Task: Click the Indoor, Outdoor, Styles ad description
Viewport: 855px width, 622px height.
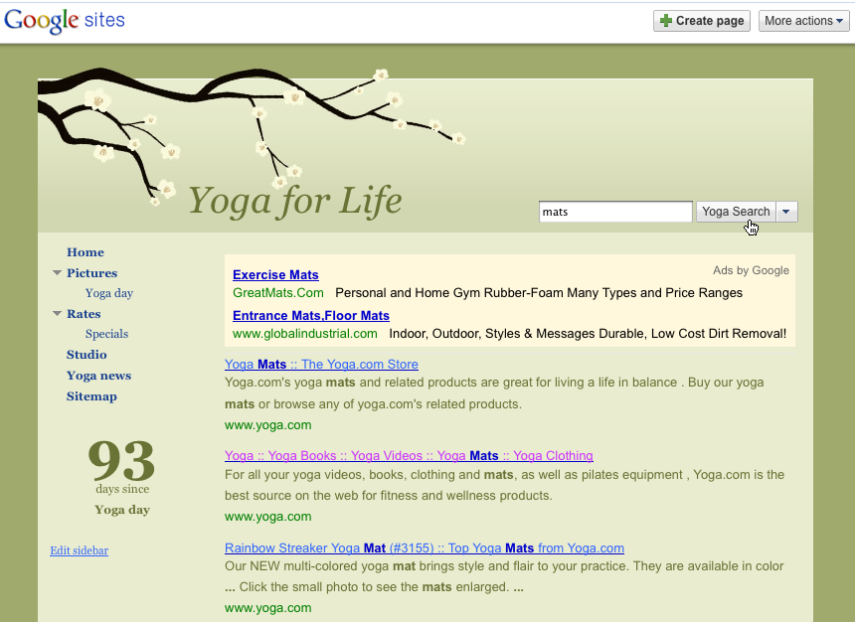Action: [x=588, y=334]
